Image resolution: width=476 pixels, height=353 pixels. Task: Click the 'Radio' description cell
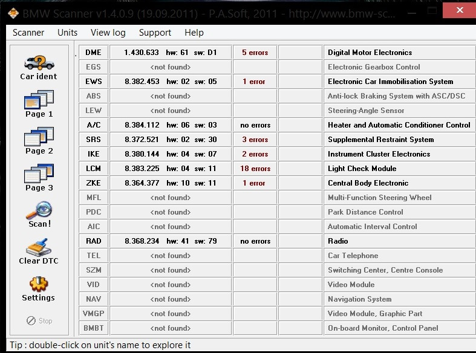pyautogui.click(x=400, y=241)
